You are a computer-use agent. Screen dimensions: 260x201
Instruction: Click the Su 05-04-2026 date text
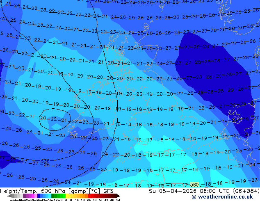pyautogui.click(x=173, y=191)
